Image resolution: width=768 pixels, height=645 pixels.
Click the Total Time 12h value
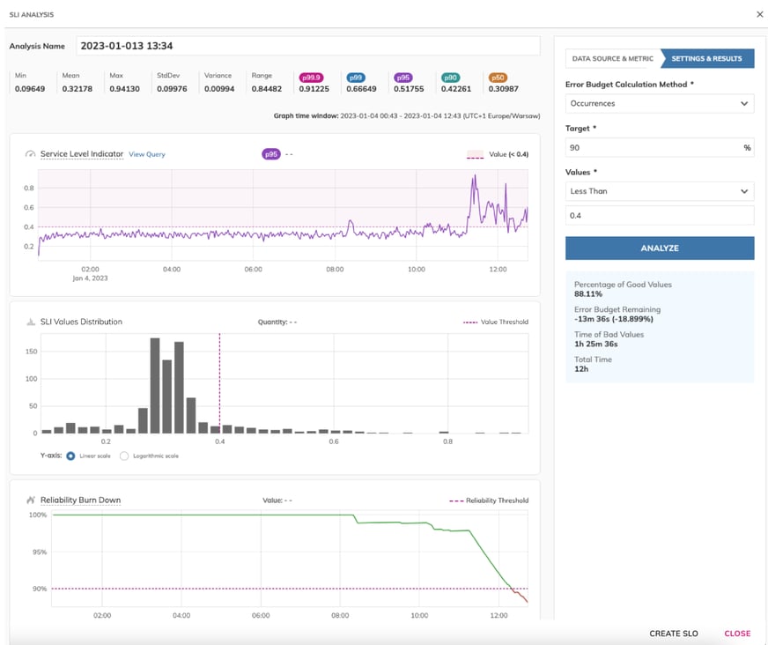pyautogui.click(x=581, y=369)
